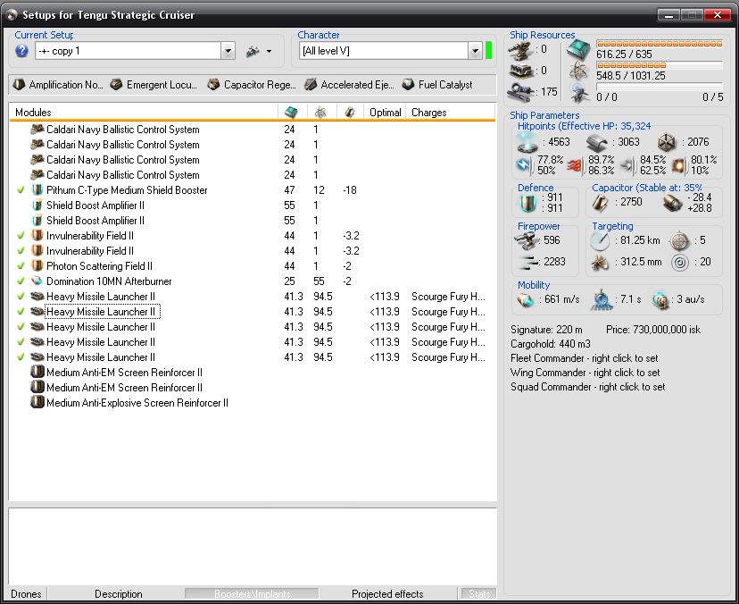The width and height of the screenshot is (739, 604).
Task: Click the capacitor capacity icon showing 2750
Action: (x=600, y=203)
